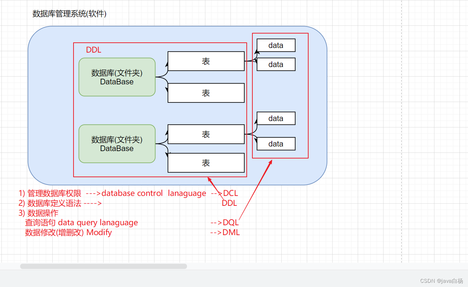Screen dimensions: 468x287
Task: Select the DDL text below DCL
Action: point(229,203)
